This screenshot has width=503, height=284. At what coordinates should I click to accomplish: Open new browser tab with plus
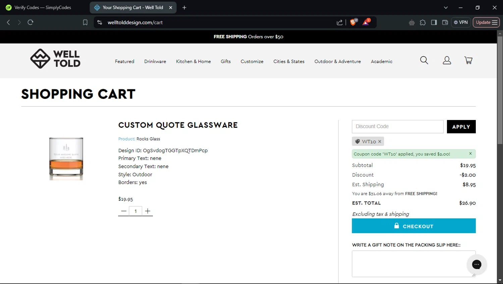tap(184, 7)
